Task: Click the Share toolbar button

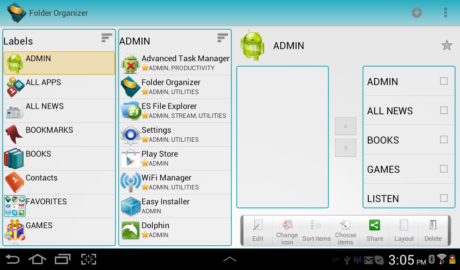Action: [x=375, y=231]
